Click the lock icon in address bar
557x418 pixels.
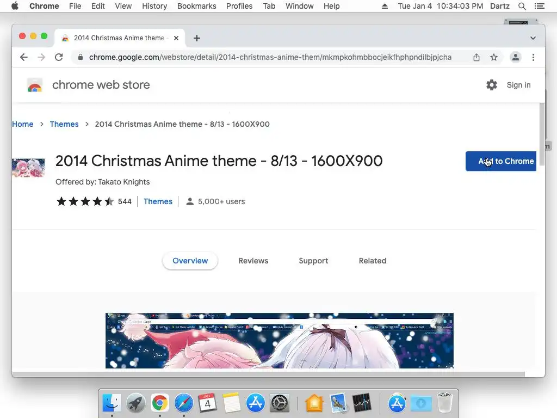[81, 57]
